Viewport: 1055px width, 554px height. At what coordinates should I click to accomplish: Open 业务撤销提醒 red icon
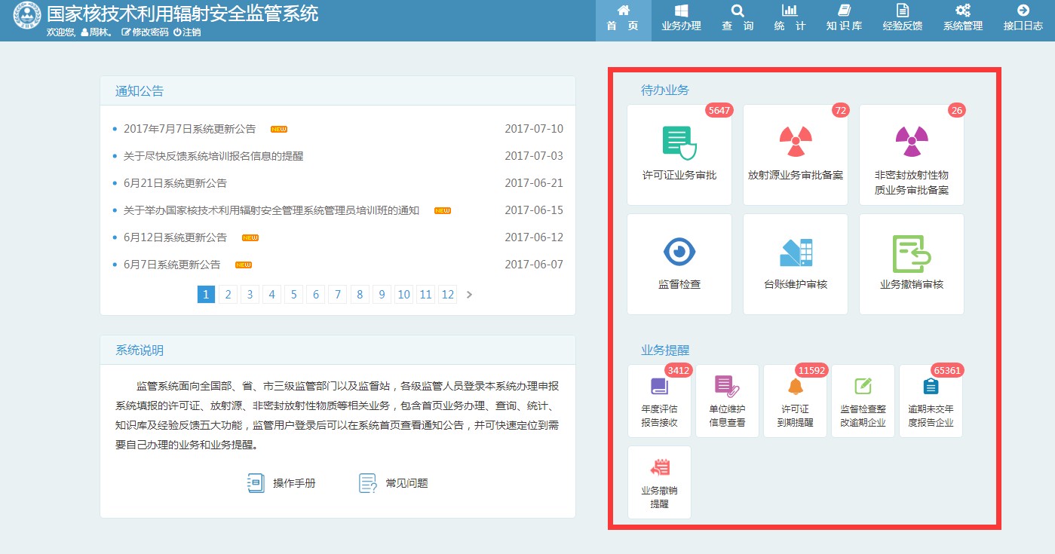(x=659, y=468)
